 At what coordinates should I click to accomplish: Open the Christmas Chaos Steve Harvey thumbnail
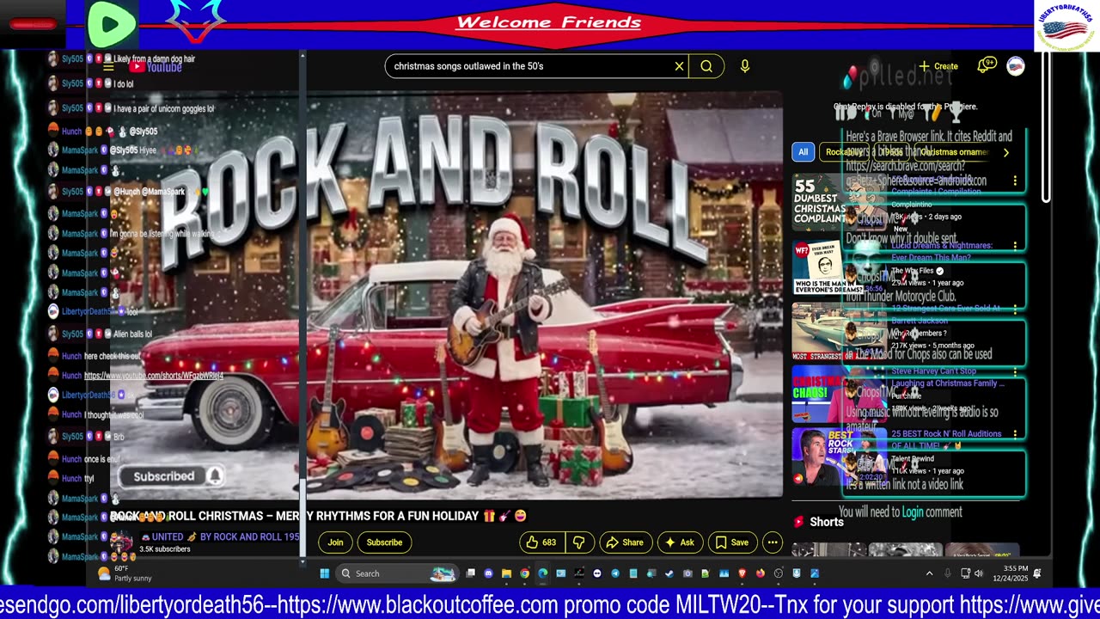click(x=838, y=394)
